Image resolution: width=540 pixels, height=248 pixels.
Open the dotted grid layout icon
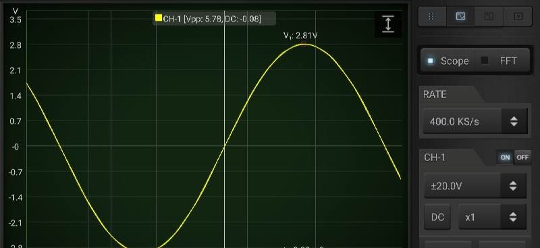coord(432,16)
